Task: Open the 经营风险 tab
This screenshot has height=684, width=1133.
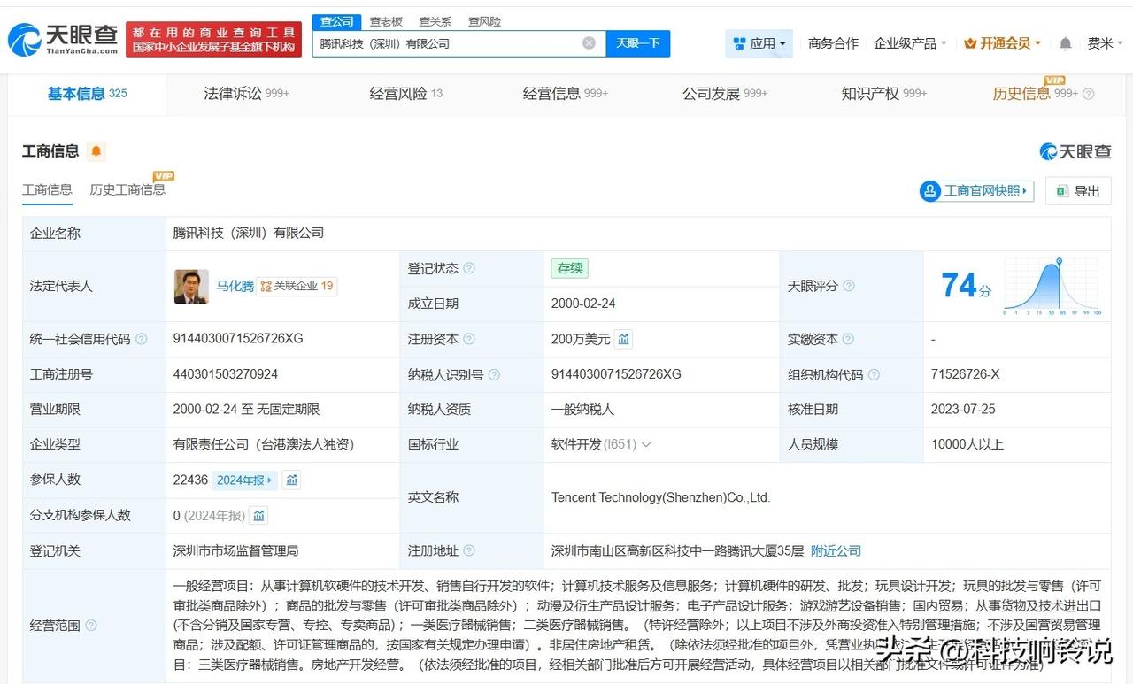Action: 406,94
